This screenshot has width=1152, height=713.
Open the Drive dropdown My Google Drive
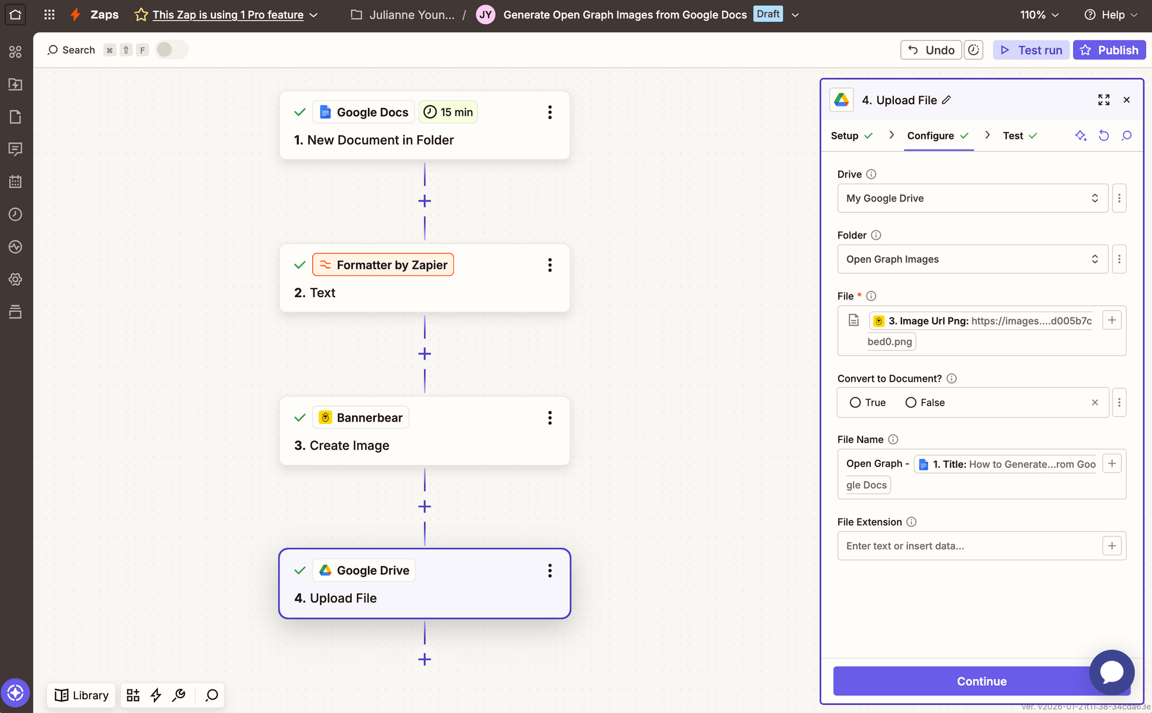pyautogui.click(x=972, y=198)
